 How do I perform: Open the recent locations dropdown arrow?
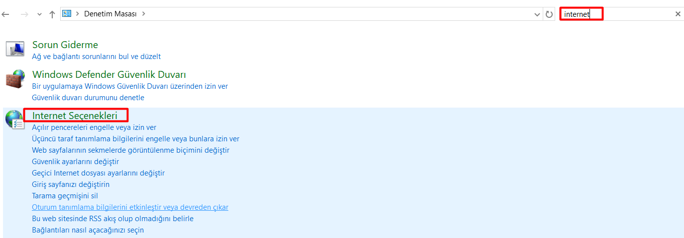pyautogui.click(x=39, y=14)
